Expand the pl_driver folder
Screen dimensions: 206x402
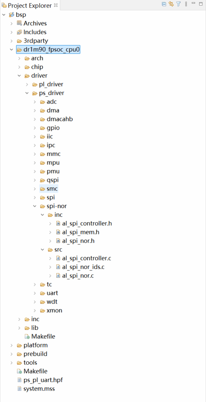(x=27, y=84)
